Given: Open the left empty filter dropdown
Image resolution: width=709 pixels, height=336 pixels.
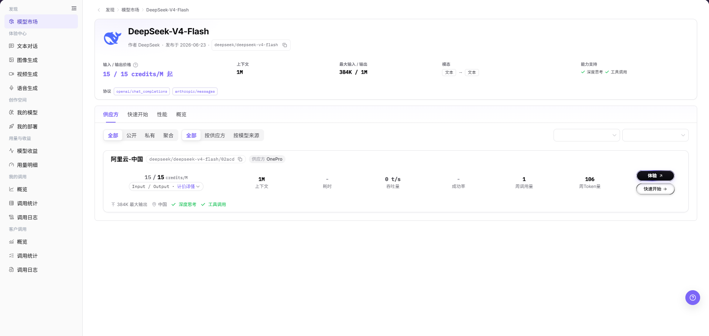Looking at the screenshot, I should coord(586,135).
